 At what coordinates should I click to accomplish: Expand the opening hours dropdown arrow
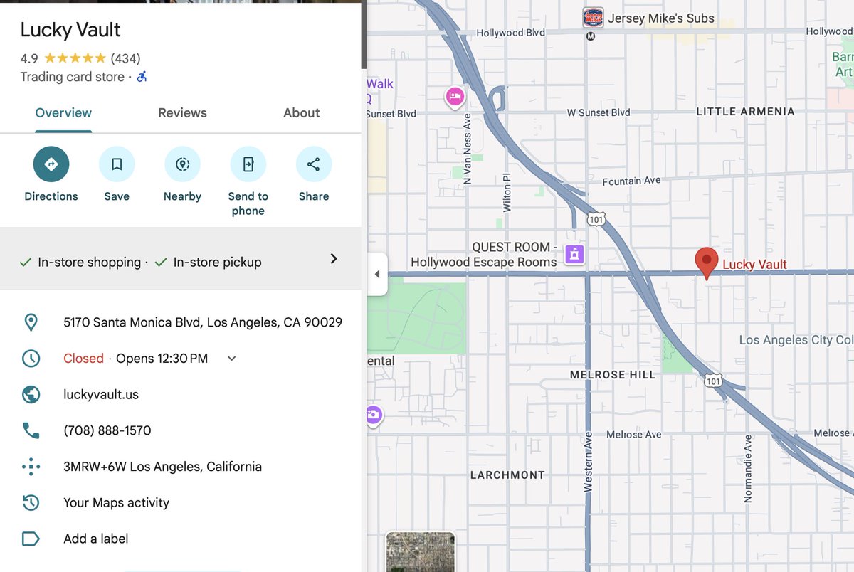[x=231, y=359]
